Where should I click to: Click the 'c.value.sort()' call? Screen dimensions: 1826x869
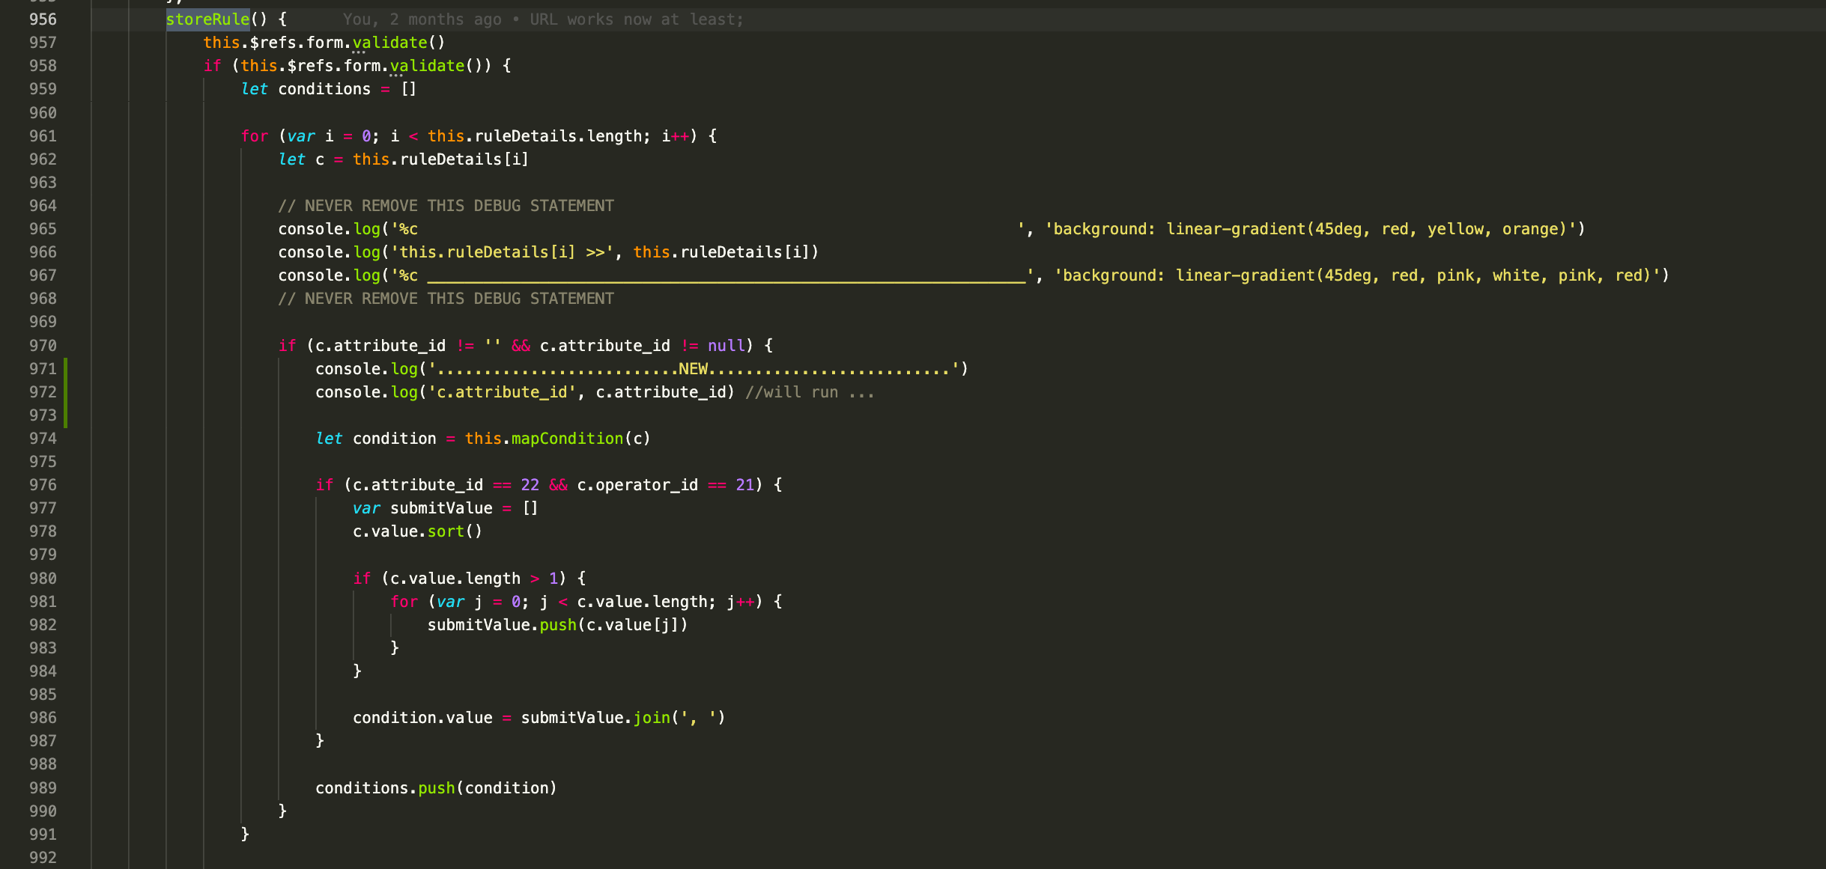coord(417,531)
